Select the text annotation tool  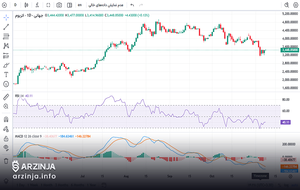(x=6, y=75)
